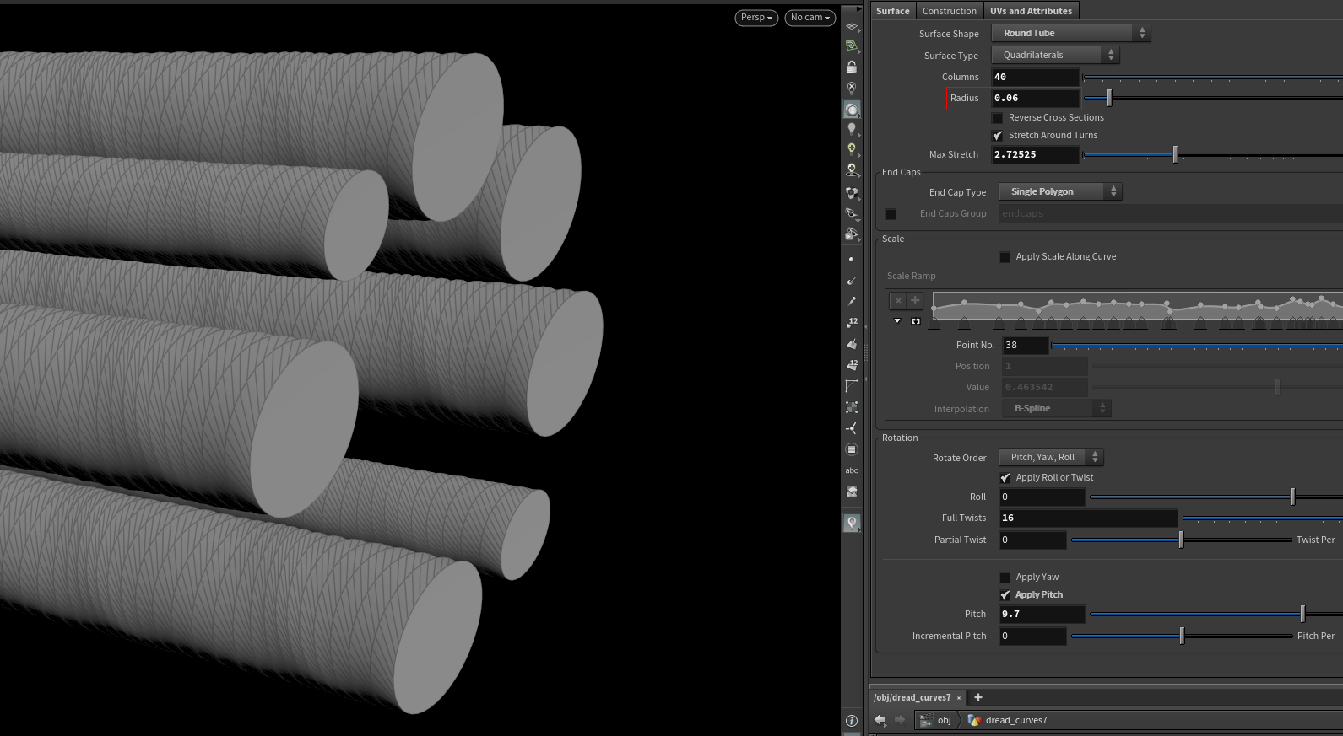Click the sunglasses with play arrow icon
The height and width of the screenshot is (736, 1343).
point(852,234)
